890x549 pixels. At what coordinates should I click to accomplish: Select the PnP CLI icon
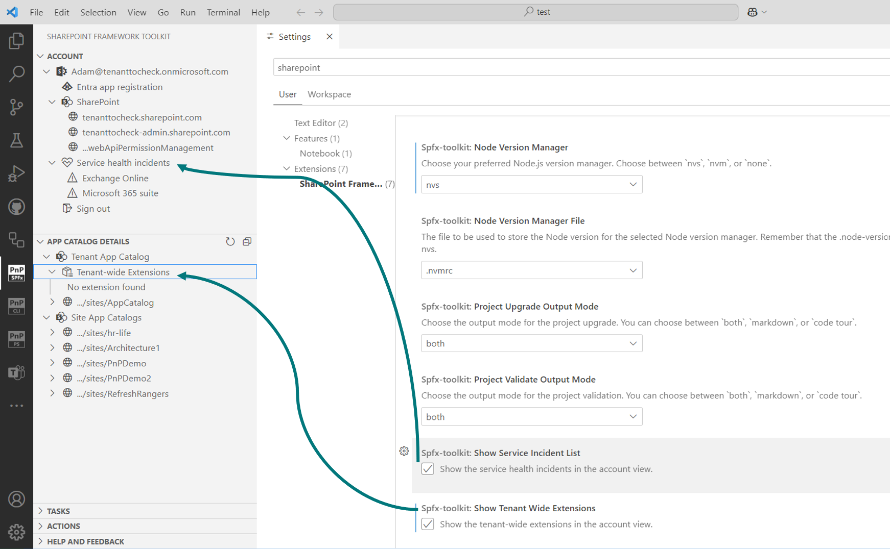pyautogui.click(x=16, y=306)
